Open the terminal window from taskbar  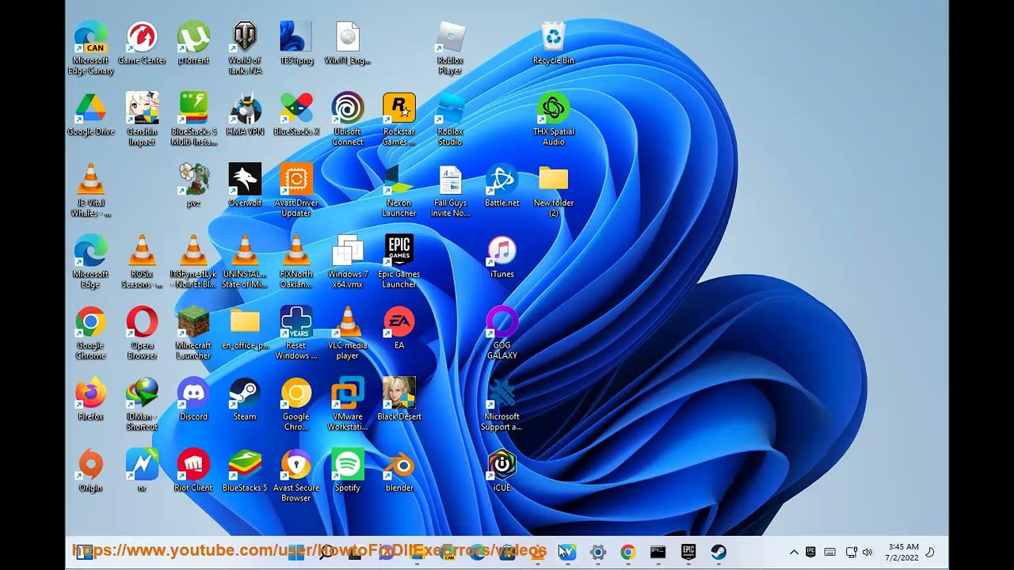coord(658,552)
